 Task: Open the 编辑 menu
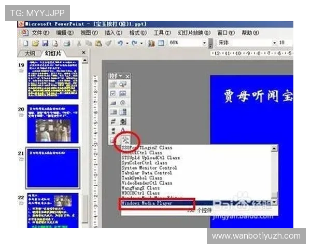(65, 33)
